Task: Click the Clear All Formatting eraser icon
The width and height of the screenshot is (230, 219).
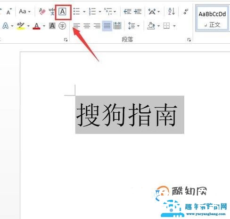Action: click(x=42, y=11)
